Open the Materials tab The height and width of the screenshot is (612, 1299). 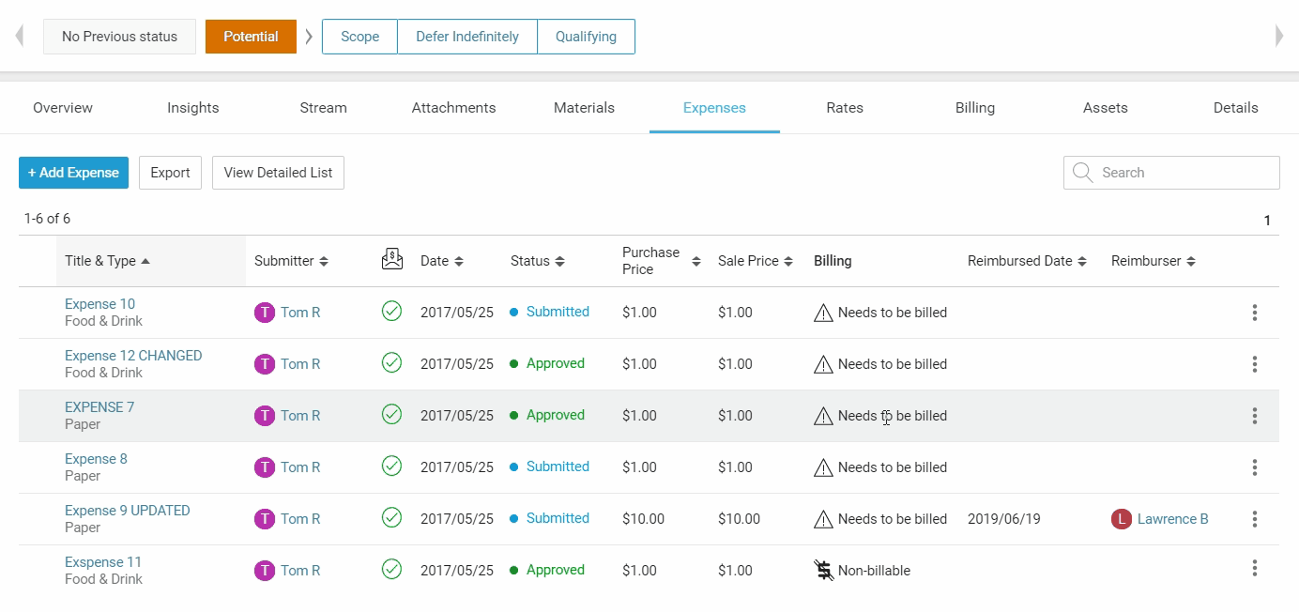tap(584, 108)
